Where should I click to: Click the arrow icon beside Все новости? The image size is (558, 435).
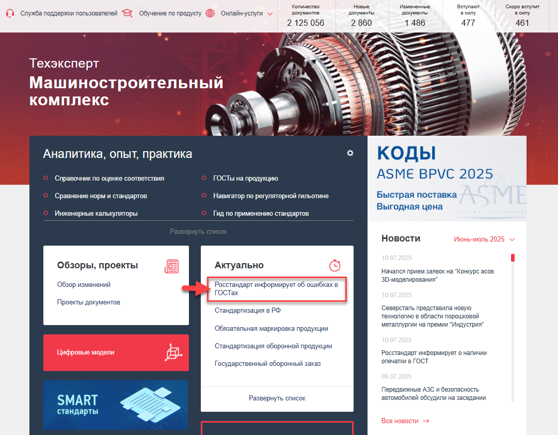426,421
